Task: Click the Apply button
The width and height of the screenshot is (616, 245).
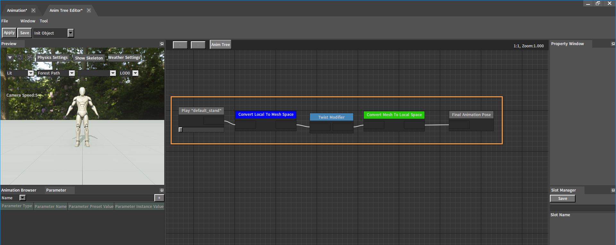Action: (9, 33)
